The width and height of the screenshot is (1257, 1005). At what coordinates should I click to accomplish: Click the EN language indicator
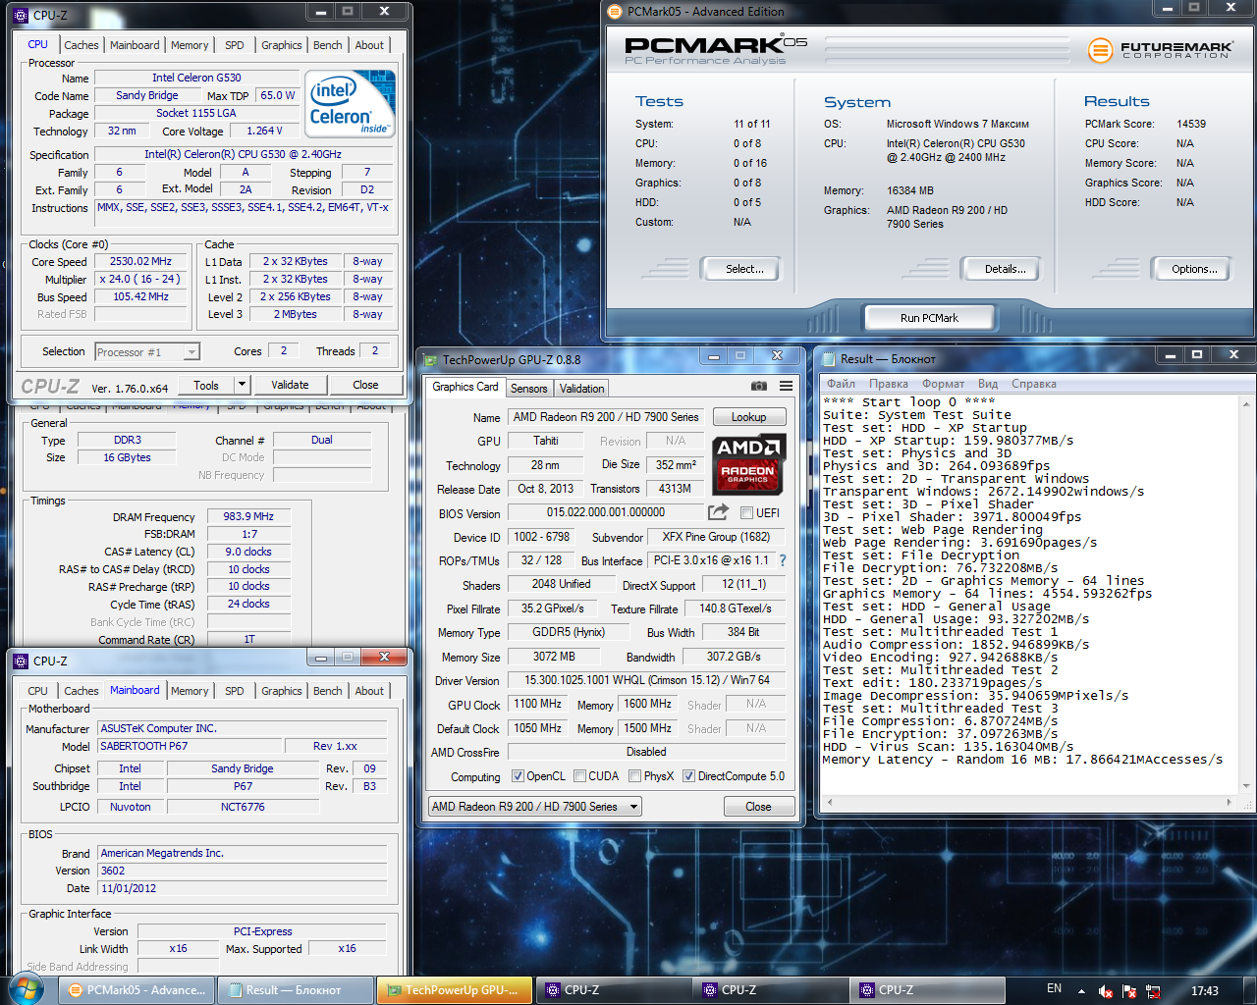(x=1054, y=989)
